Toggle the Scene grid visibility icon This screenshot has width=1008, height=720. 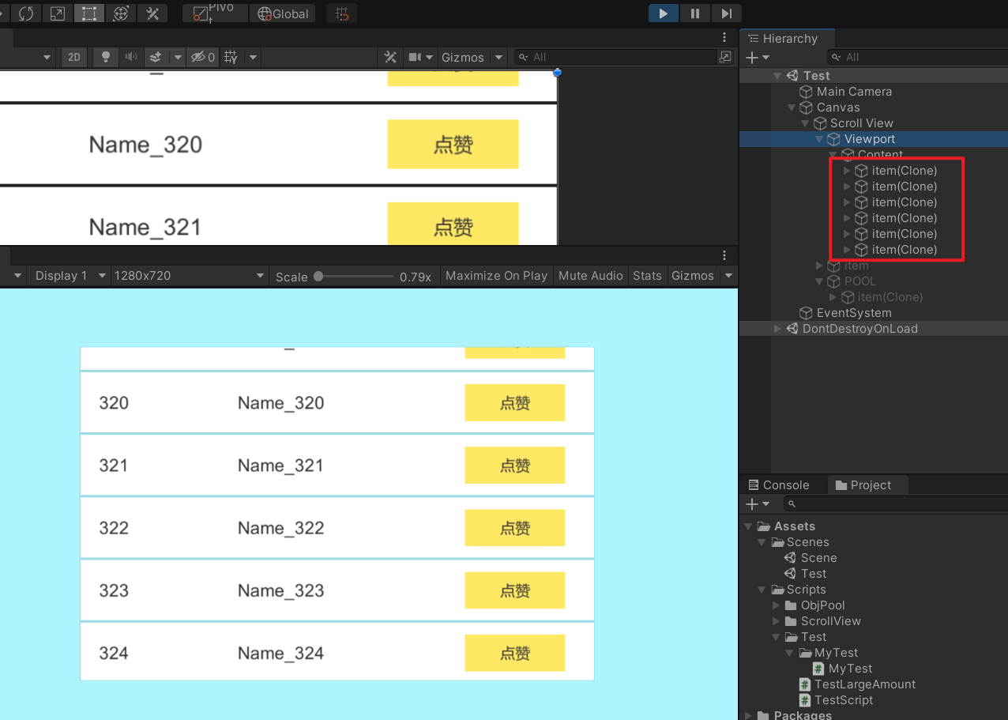(x=231, y=57)
